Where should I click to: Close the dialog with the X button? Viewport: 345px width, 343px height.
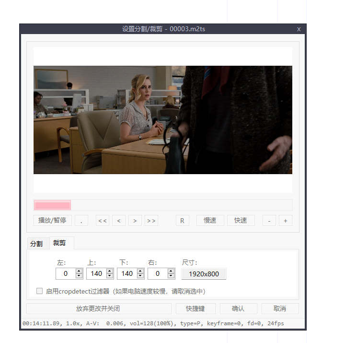299,29
